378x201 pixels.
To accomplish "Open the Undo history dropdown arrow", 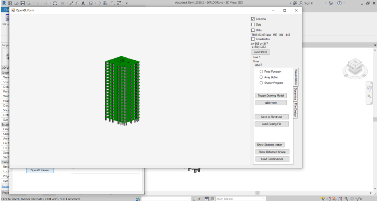I will pyautogui.click(x=41, y=3).
